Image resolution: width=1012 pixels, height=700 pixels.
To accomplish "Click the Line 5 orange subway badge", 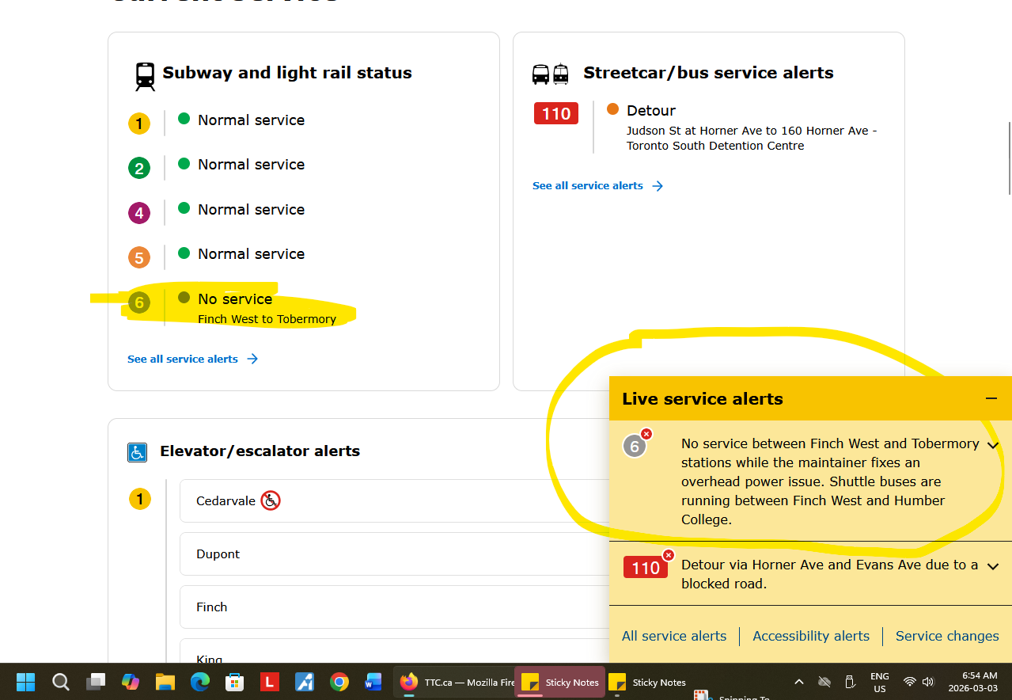I will [x=139, y=257].
